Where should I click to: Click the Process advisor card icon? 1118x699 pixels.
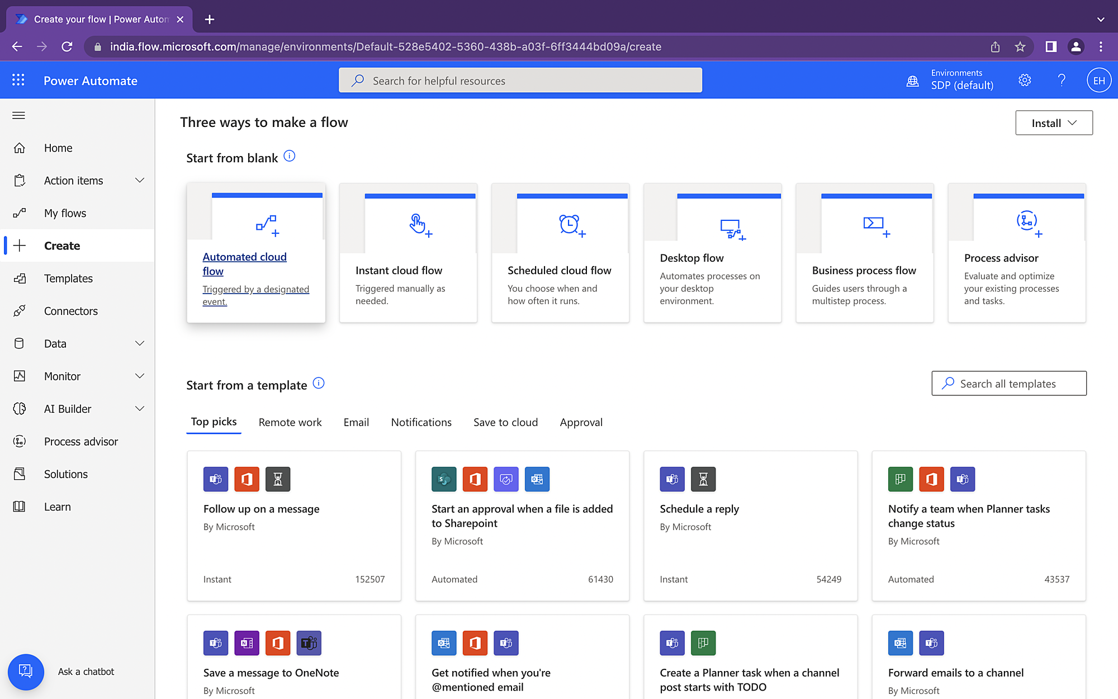point(1029,224)
